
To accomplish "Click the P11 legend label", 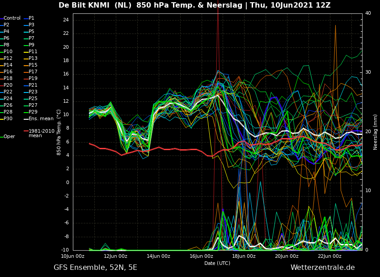I will click(33, 52).
